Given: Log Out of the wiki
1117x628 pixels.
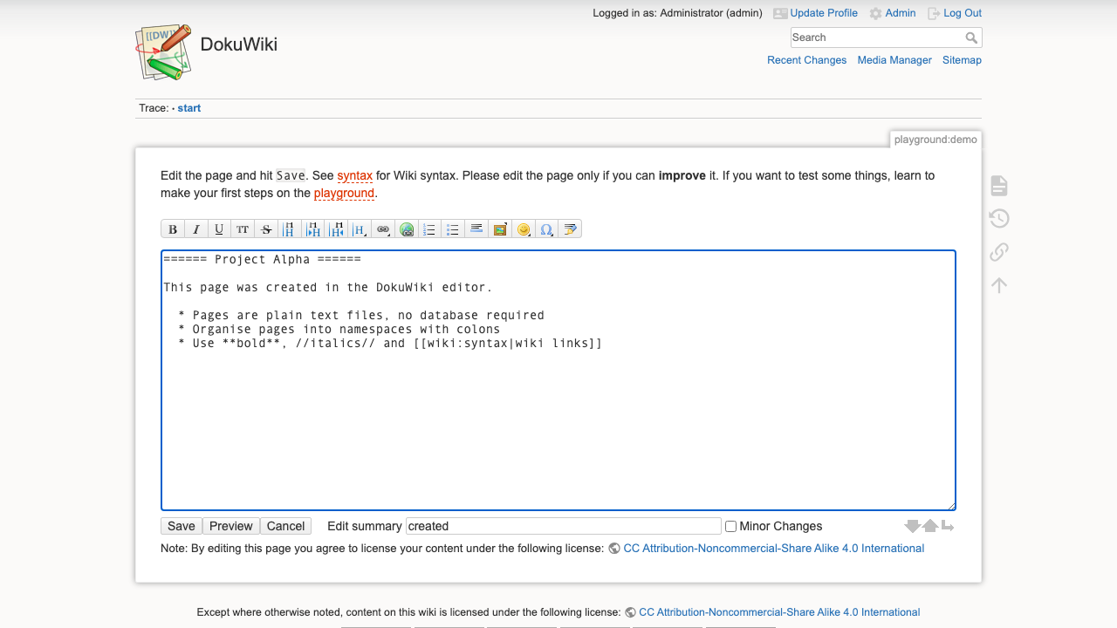Looking at the screenshot, I should (955, 13).
